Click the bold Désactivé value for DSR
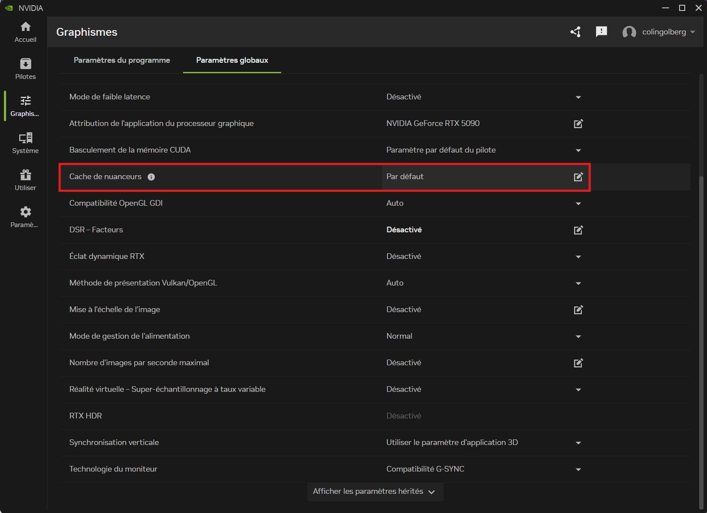 (x=404, y=230)
